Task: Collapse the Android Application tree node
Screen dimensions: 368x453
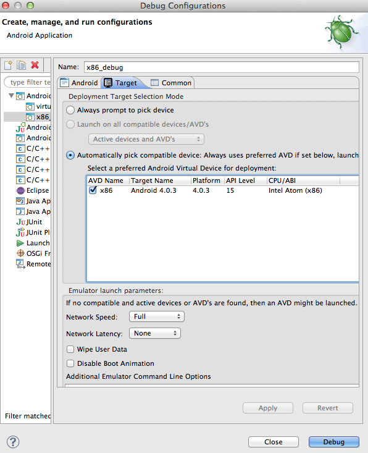Action: coord(11,96)
